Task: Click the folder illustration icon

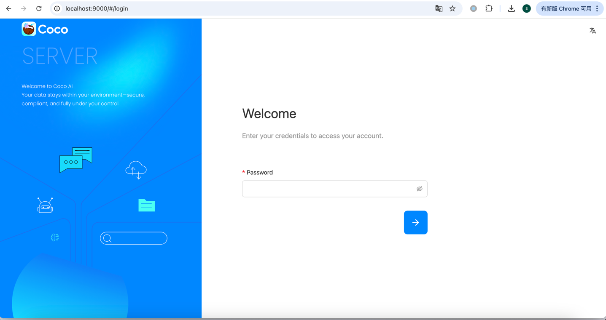Action: pos(147,205)
